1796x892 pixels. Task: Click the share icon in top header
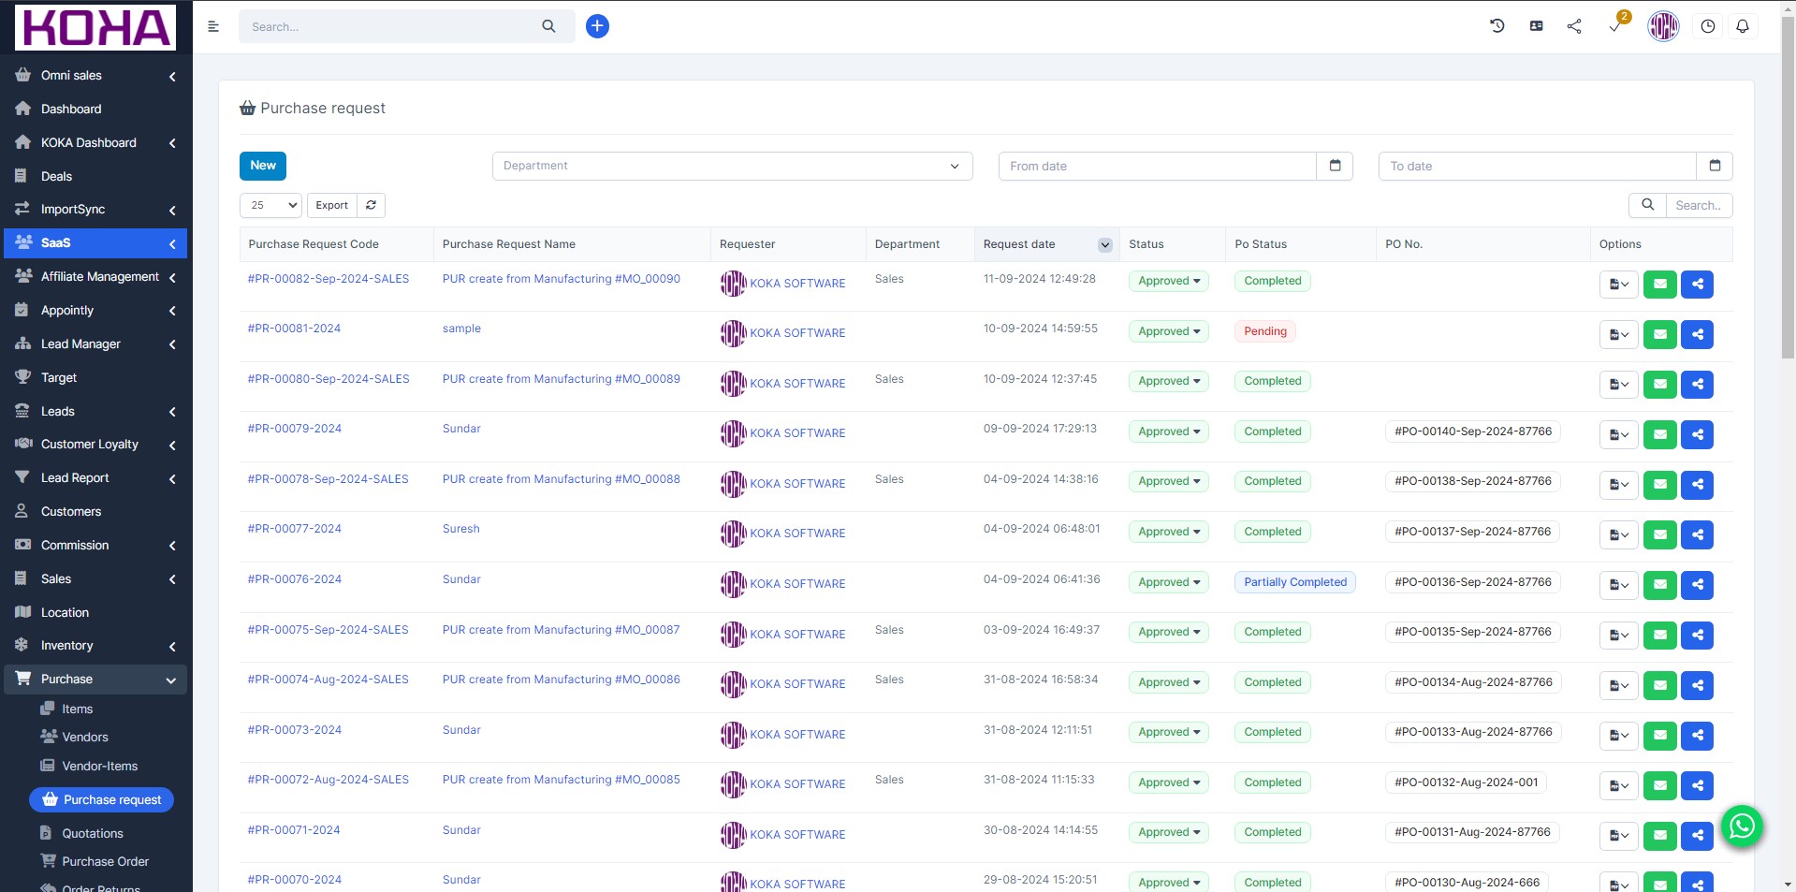pyautogui.click(x=1574, y=26)
